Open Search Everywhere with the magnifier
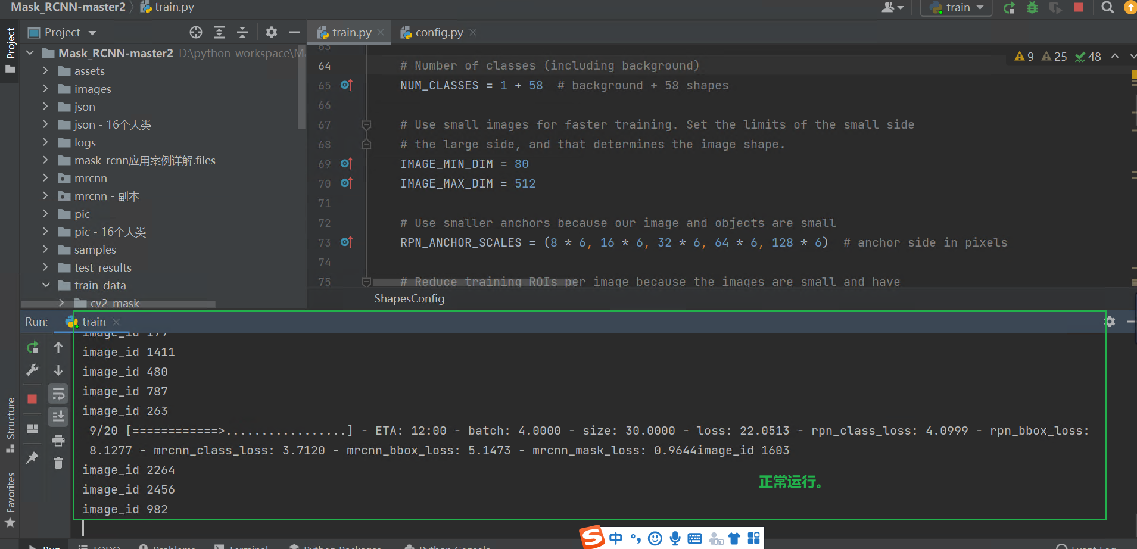 pyautogui.click(x=1107, y=8)
